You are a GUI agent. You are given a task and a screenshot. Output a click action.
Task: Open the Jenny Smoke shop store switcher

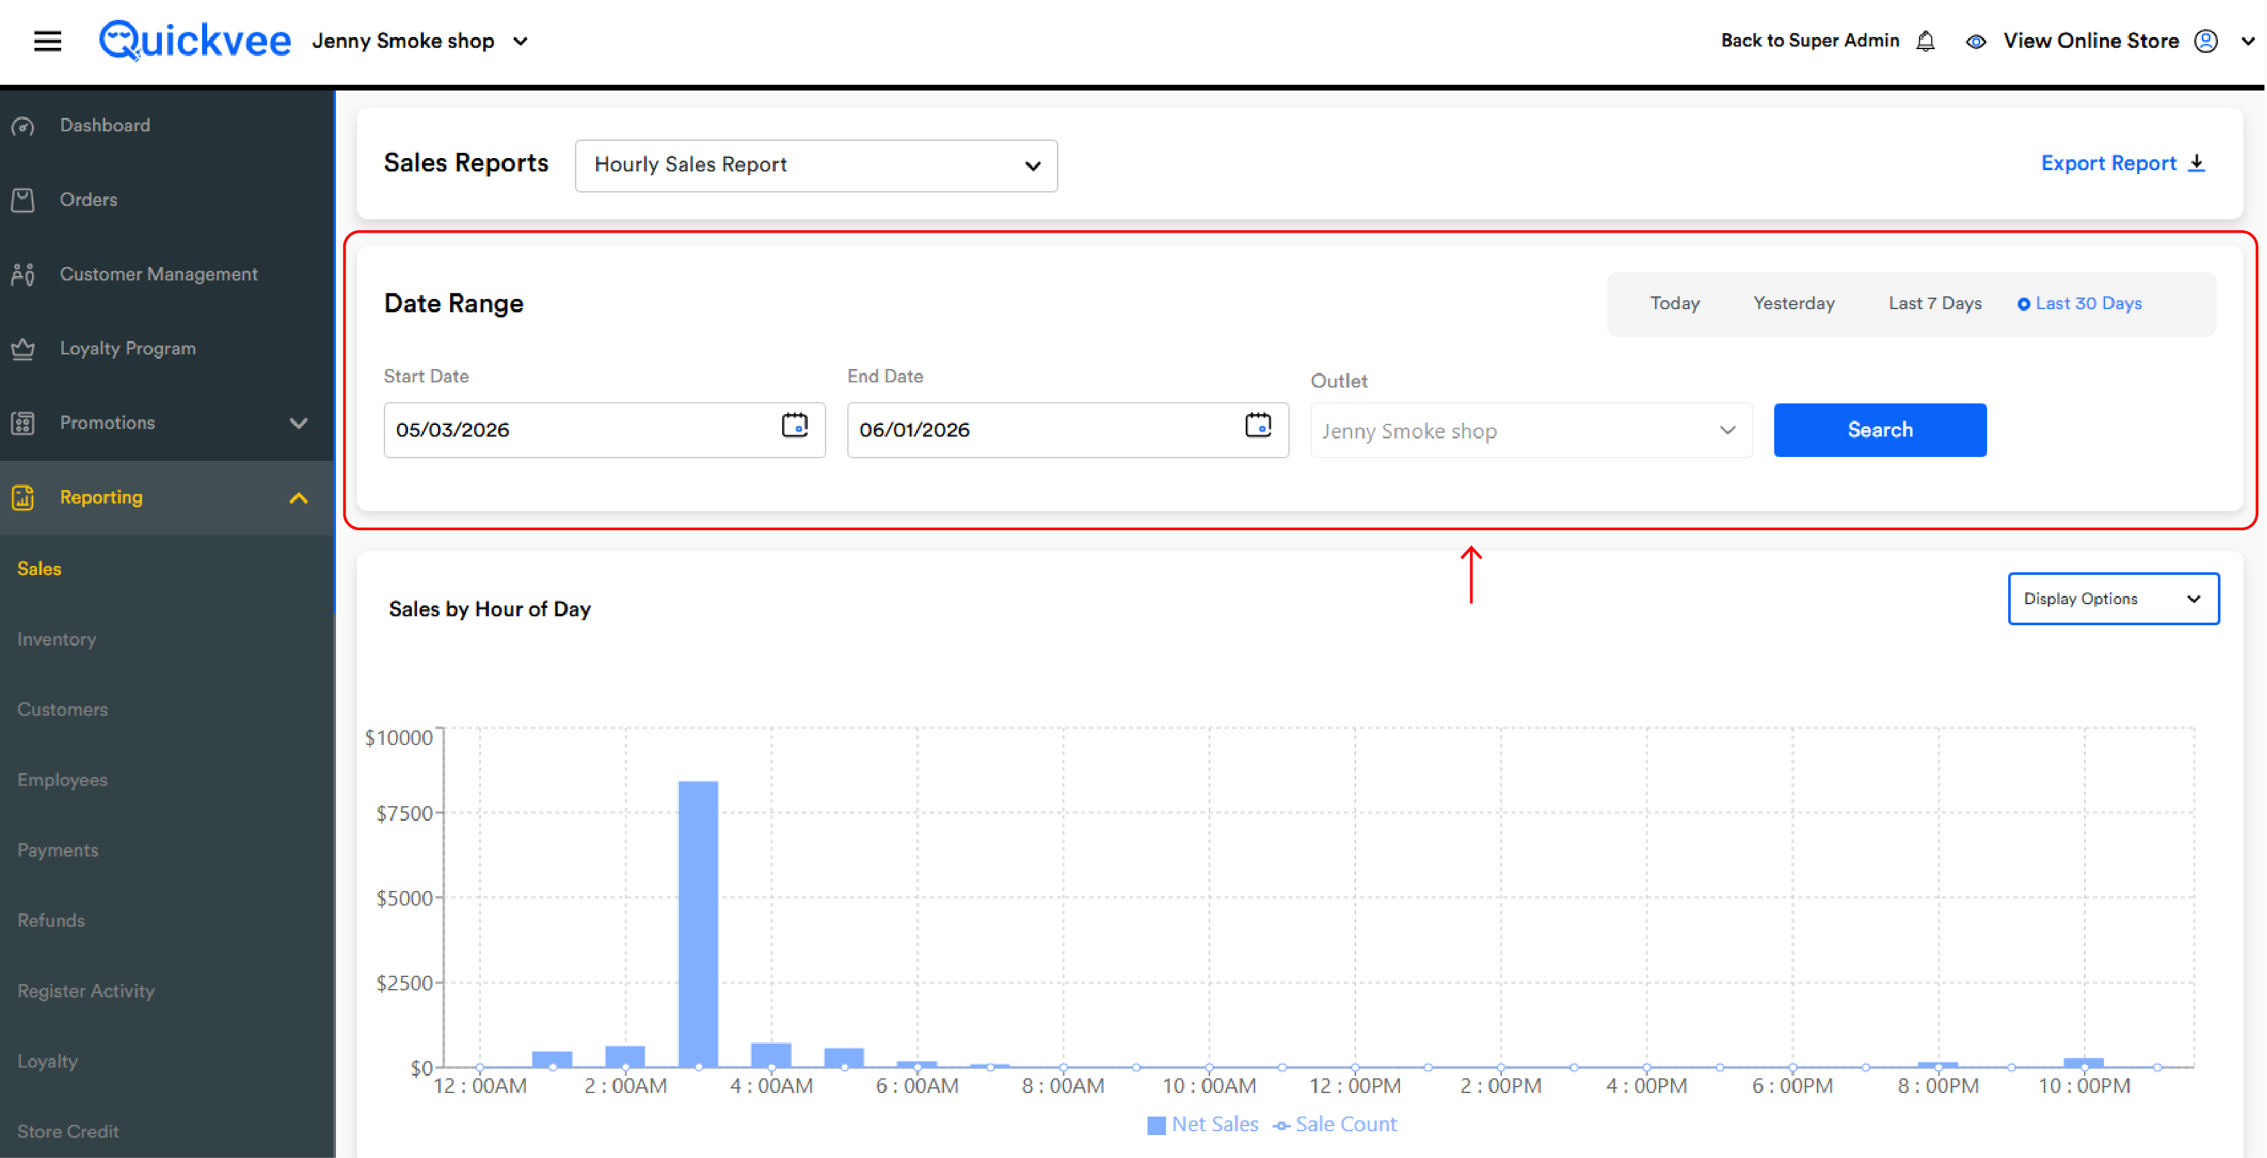[x=419, y=41]
